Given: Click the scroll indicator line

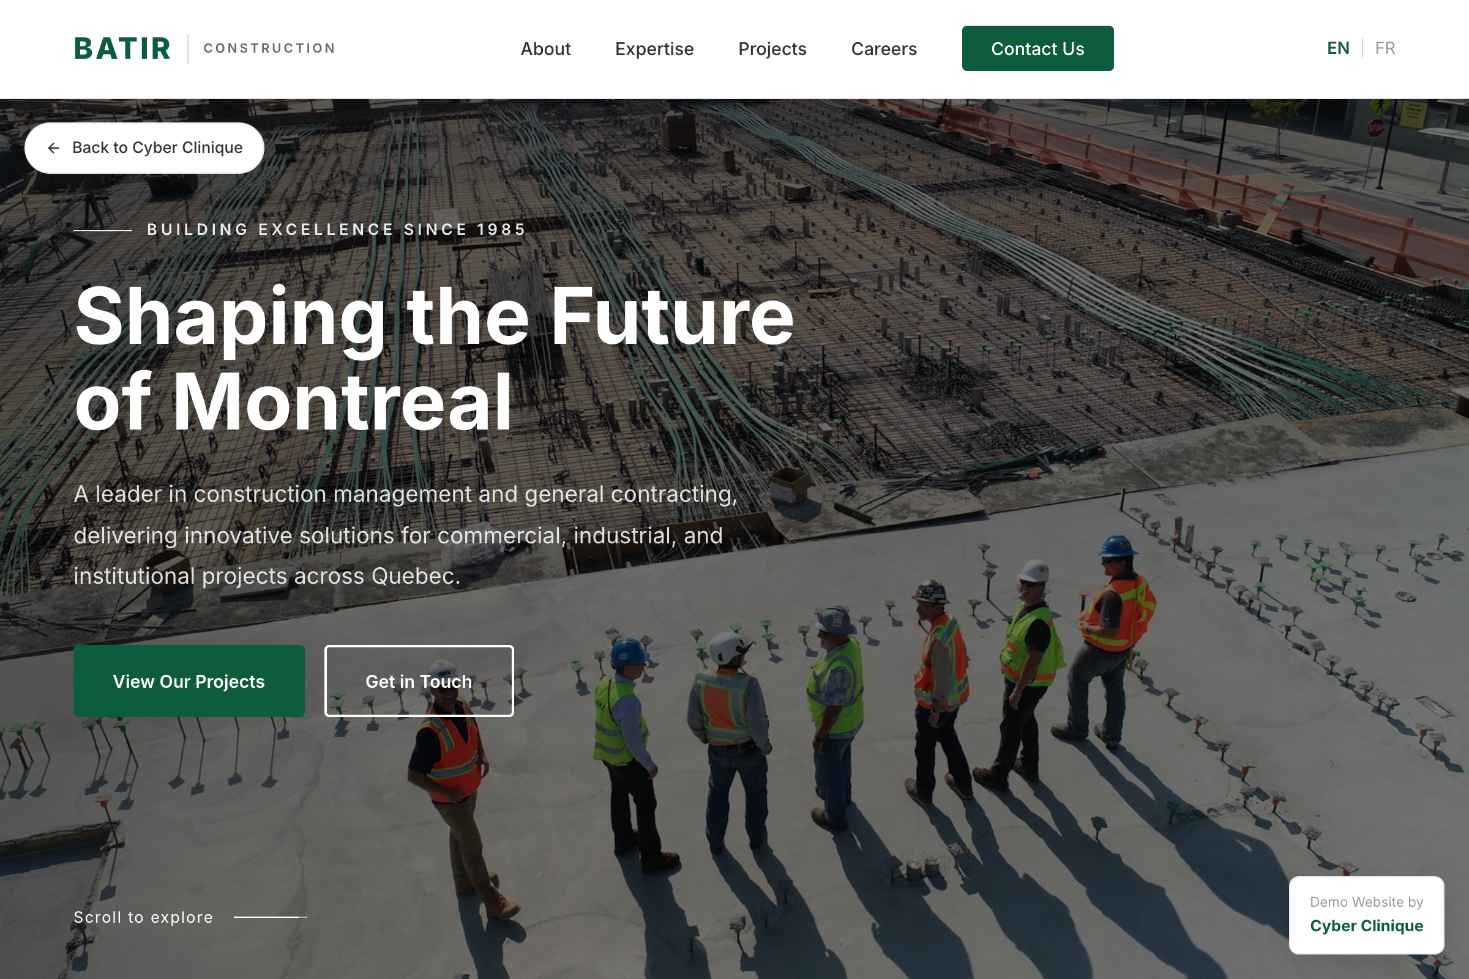Looking at the screenshot, I should [270, 917].
